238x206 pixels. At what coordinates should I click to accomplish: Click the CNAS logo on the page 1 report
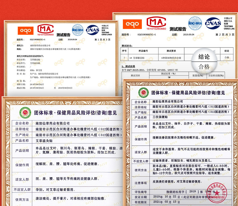pyautogui.click(x=92, y=30)
